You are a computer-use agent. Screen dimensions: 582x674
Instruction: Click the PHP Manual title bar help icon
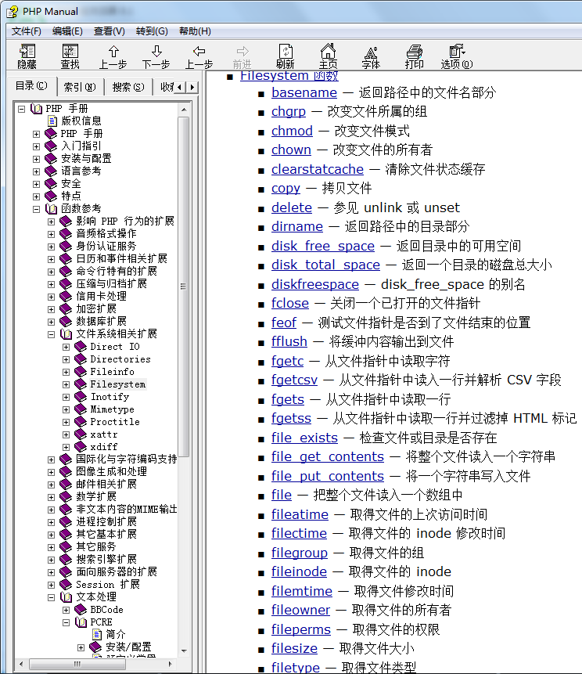tap(13, 12)
